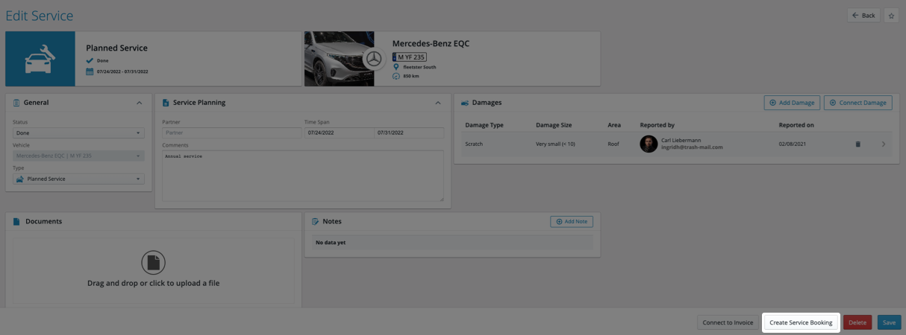906x335 pixels.
Task: Click the Damage Type column header
Action: click(x=484, y=125)
